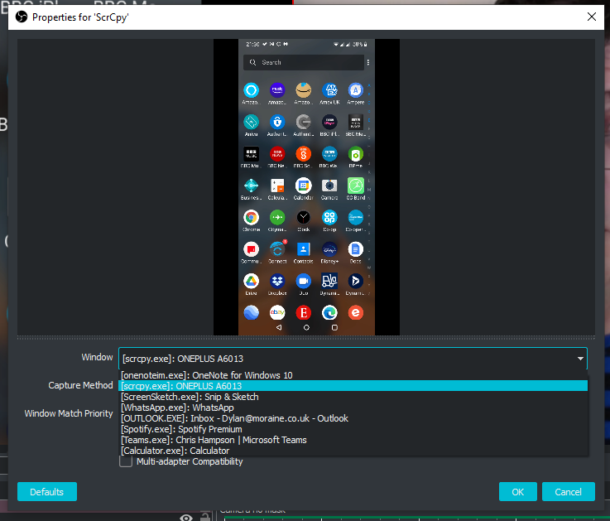The width and height of the screenshot is (610, 521).
Task: Tap the Amazon Music app icon
Action: 277,90
